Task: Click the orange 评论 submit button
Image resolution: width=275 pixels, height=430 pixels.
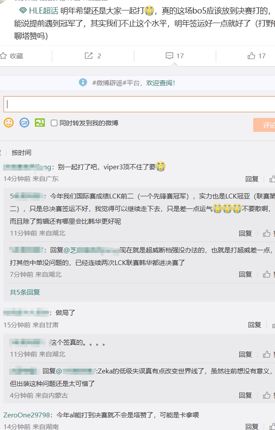Action: click(265, 125)
